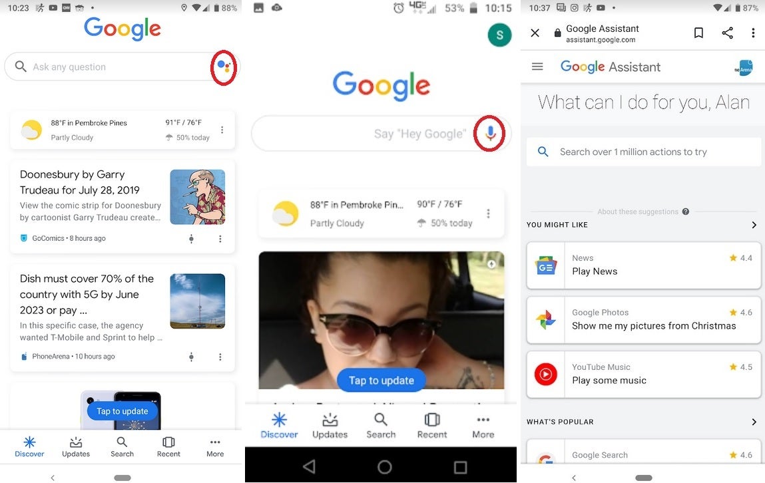
Task: Tap the Arena profile avatar
Action: (744, 68)
